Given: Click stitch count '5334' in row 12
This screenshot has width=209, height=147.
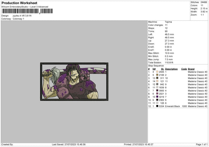Looking at the screenshot, I should click(x=161, y=106).
